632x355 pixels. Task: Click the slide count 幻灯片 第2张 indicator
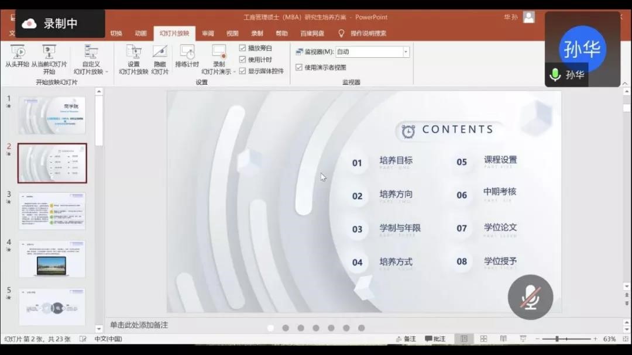pyautogui.click(x=37, y=339)
